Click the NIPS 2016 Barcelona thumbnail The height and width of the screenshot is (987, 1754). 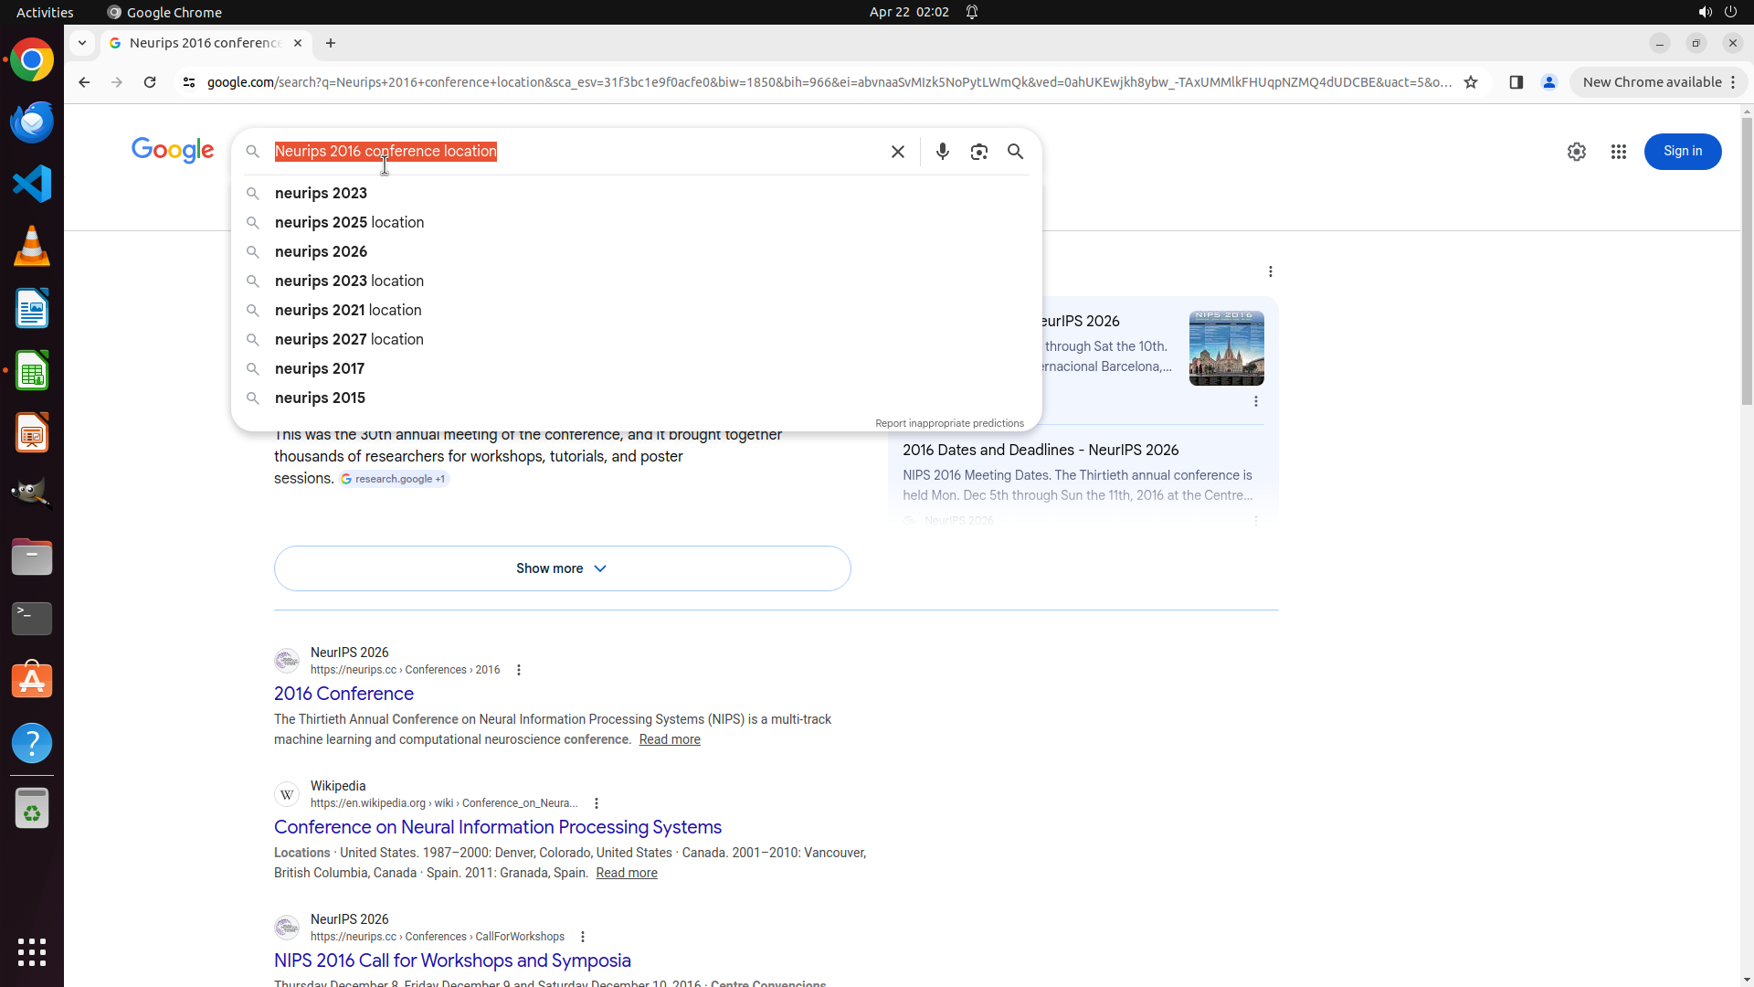pyautogui.click(x=1226, y=348)
